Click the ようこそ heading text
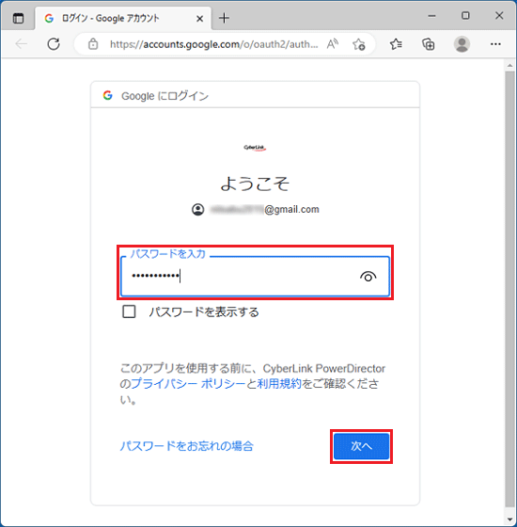 pyautogui.click(x=255, y=184)
